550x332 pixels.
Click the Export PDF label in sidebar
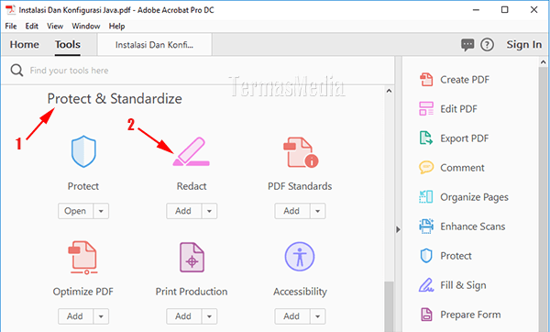(465, 138)
